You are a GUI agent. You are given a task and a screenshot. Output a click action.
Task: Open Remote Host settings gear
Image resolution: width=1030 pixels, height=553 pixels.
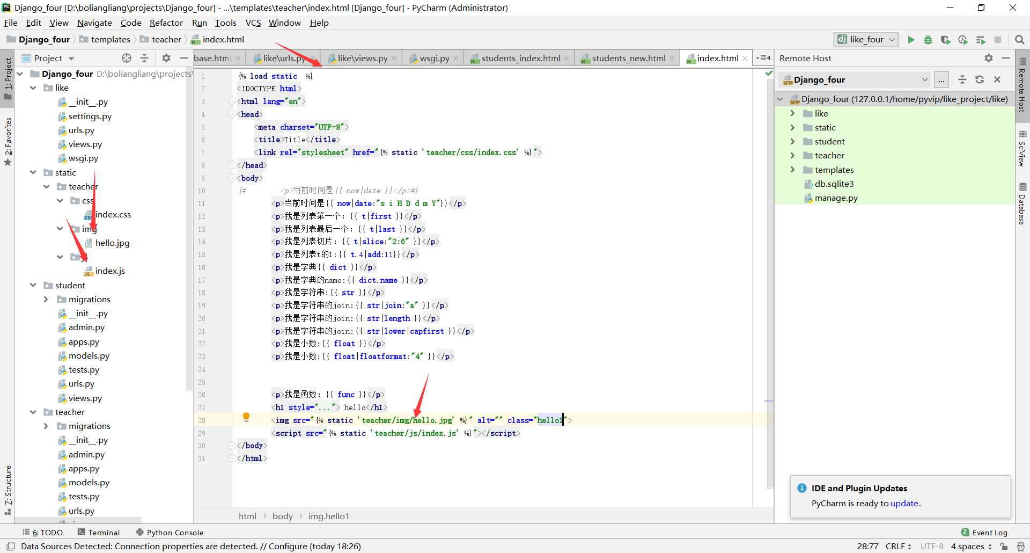click(989, 58)
